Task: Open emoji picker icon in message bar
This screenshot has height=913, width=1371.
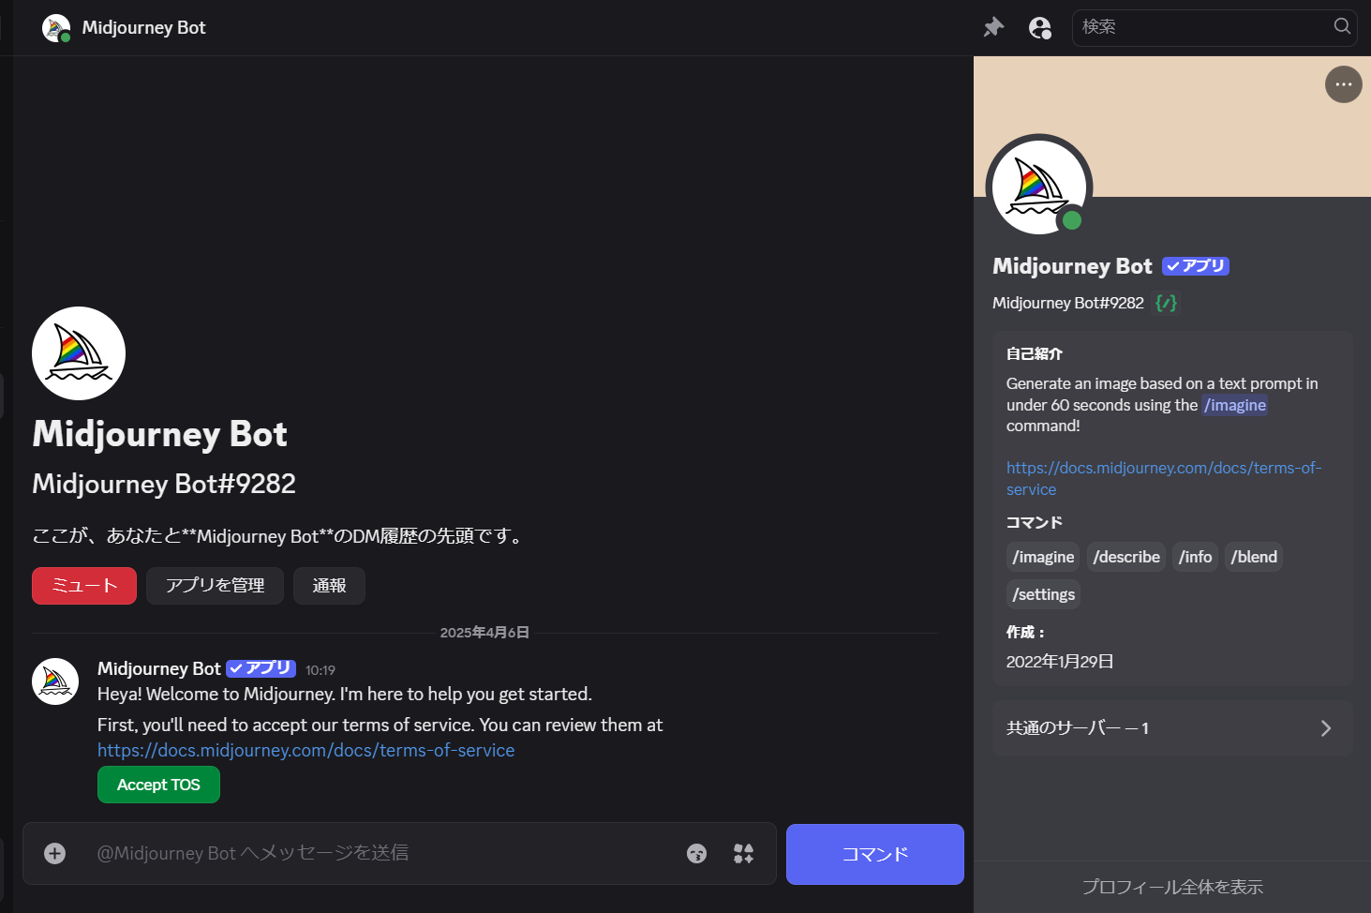Action: coord(696,853)
